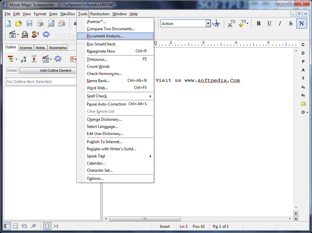The height and width of the screenshot is (233, 312).
Task: Click the zoom magnifier icon in status bar
Action: click(33, 226)
